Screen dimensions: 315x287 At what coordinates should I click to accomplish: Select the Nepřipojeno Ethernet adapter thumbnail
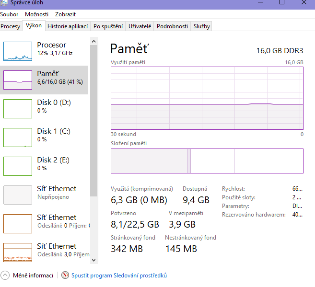click(17, 195)
